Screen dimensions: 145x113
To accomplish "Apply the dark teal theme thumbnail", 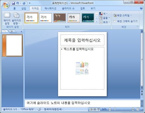I will 88,18.
